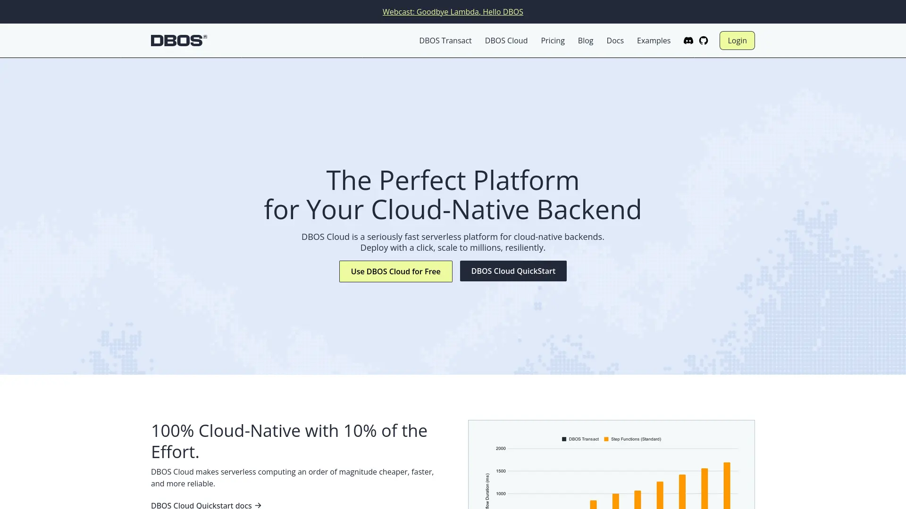Image resolution: width=906 pixels, height=509 pixels.
Task: Open the Discord icon link
Action: coord(688,41)
